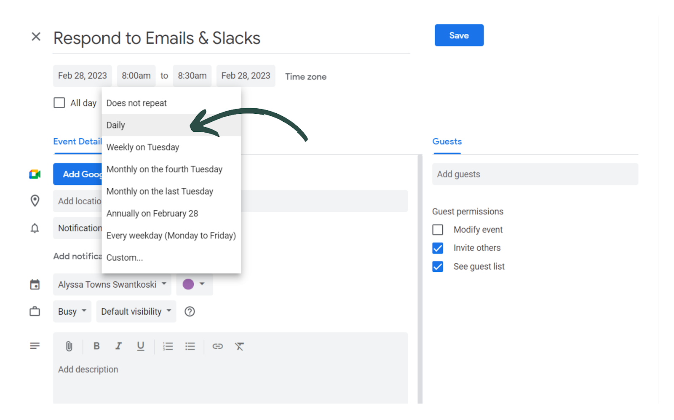Remove formatting from description text
The width and height of the screenshot is (674, 420).
239,346
